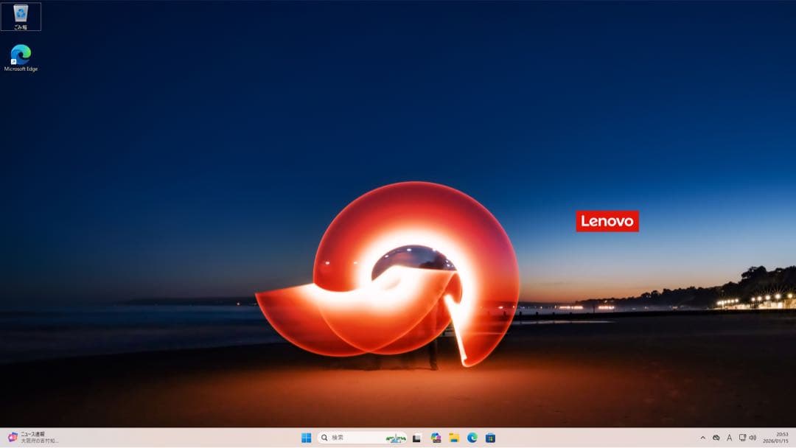The height and width of the screenshot is (448, 796).
Task: Open the Start menu
Action: (307, 437)
